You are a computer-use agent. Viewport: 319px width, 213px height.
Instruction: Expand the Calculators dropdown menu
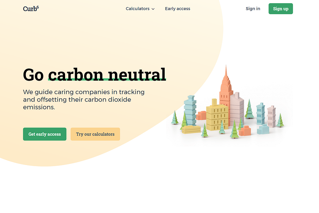(140, 9)
